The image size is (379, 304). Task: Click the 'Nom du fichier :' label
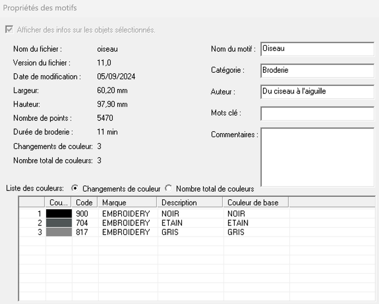pos(38,49)
